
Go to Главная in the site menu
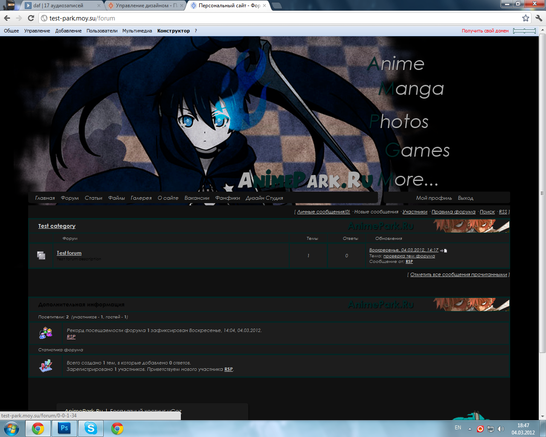point(45,198)
